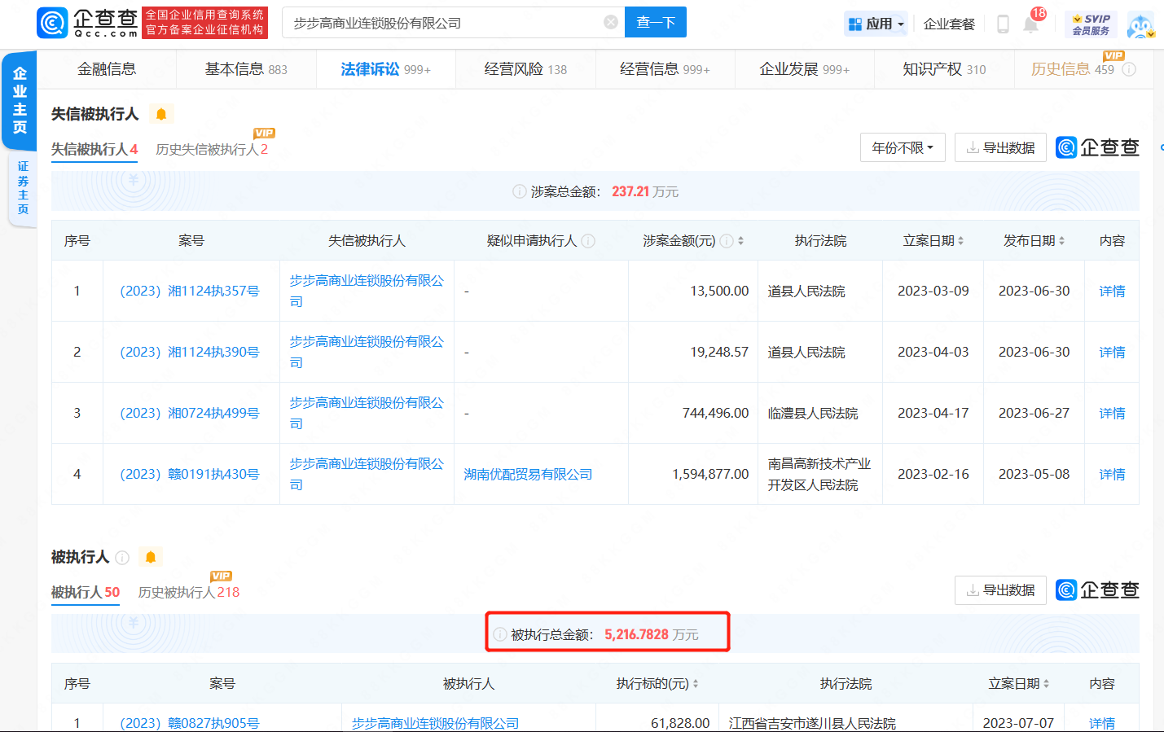Viewport: 1164px width, 732px height.
Task: Open the 知识产权 310 tab
Action: pyautogui.click(x=944, y=69)
